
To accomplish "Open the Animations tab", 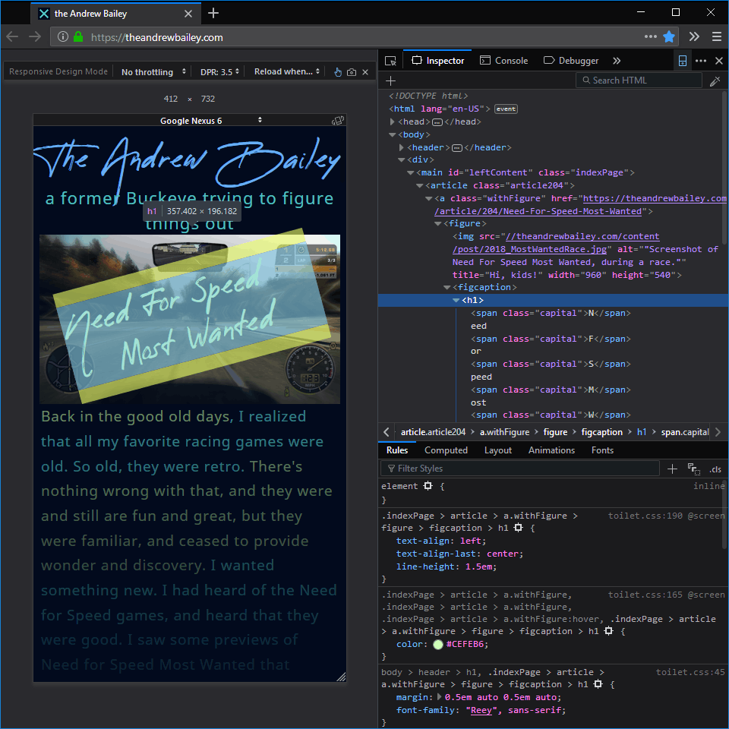I will click(x=551, y=450).
